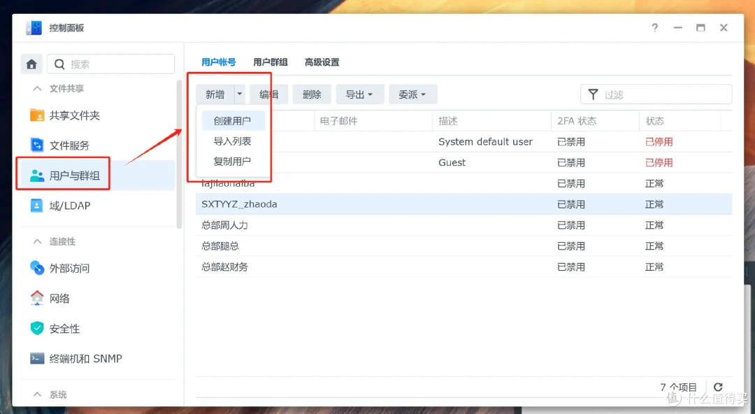Sort by the 描述 column header
The height and width of the screenshot is (414, 755).
[x=491, y=121]
